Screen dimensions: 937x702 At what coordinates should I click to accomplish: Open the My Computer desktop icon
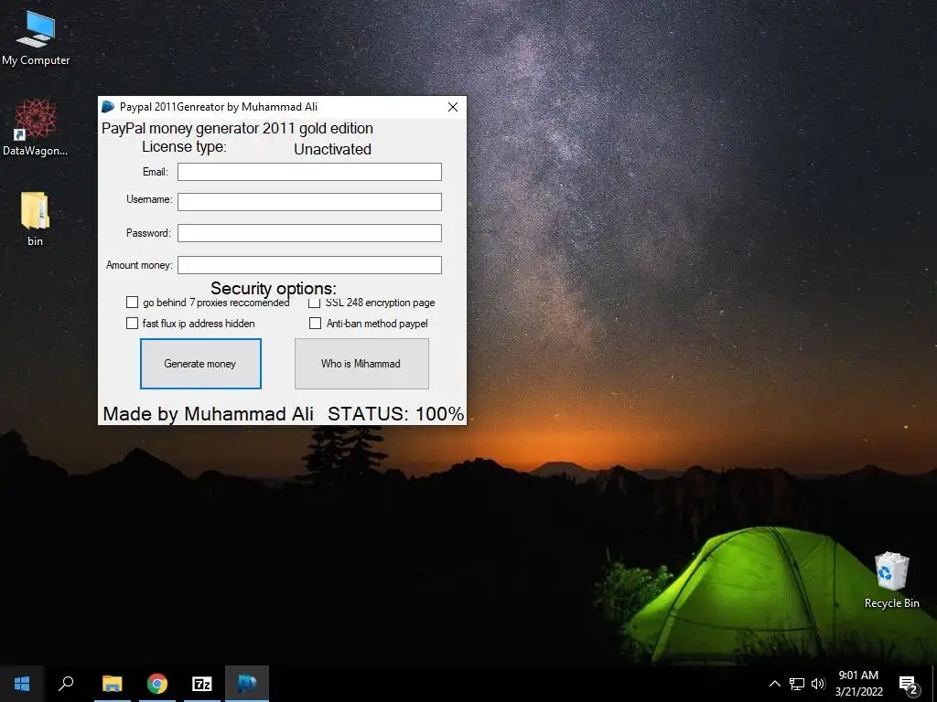36,37
